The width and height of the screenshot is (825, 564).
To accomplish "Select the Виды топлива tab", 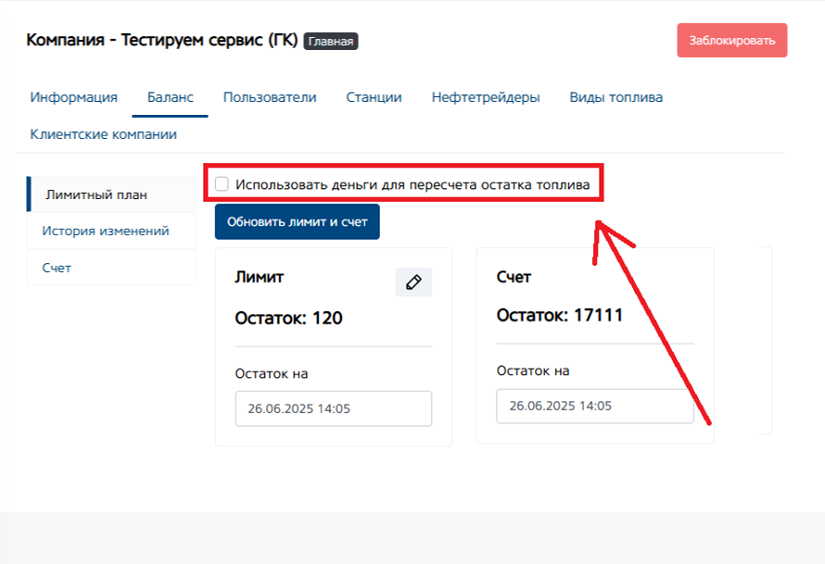I will [x=616, y=97].
